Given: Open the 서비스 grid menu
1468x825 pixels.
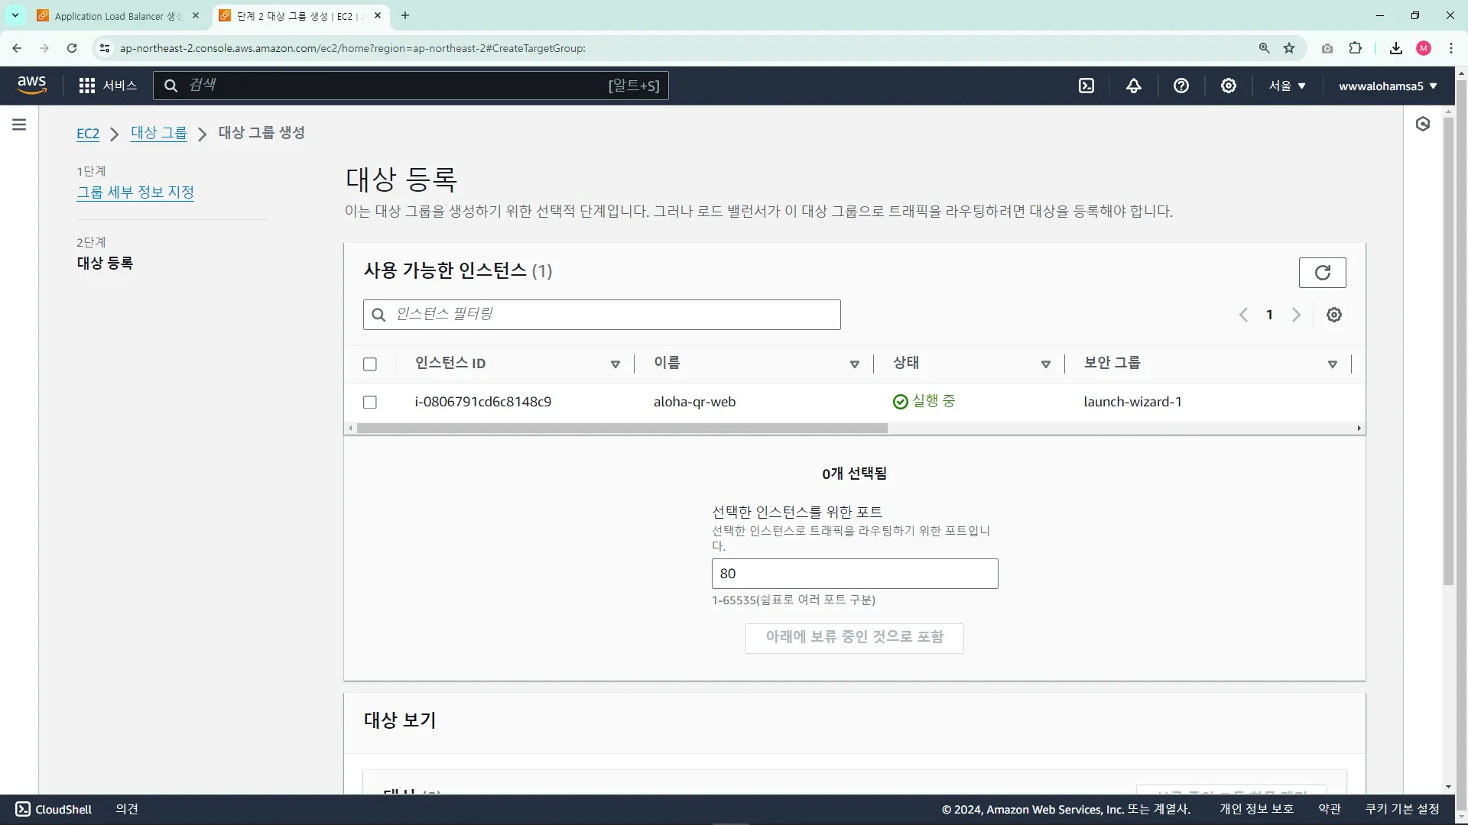Looking at the screenshot, I should click(108, 86).
